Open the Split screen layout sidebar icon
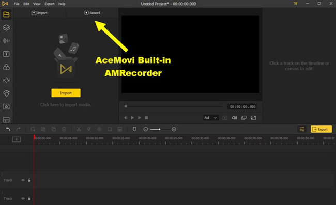336x205 pixels. (x=6, y=120)
